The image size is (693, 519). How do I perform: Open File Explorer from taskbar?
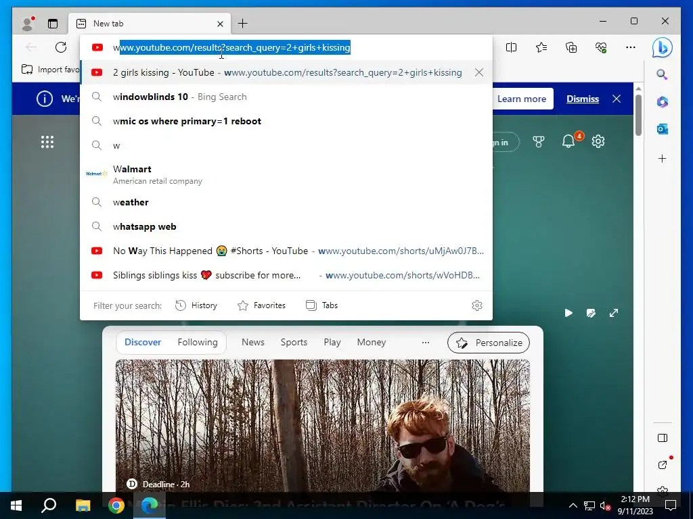pos(83,505)
